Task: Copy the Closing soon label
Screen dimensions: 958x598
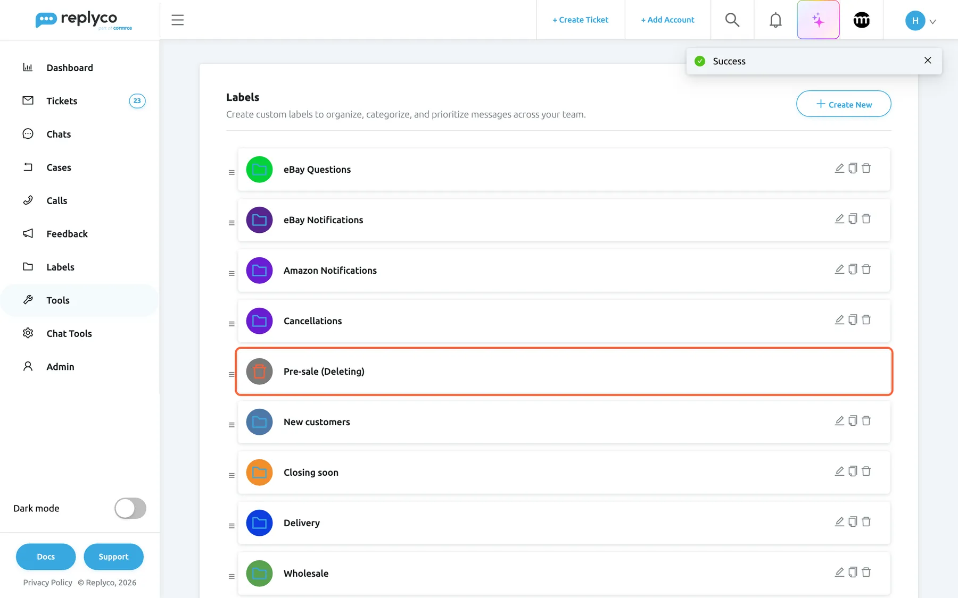Action: [x=853, y=471]
